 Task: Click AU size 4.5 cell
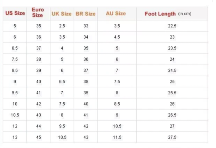pos(117,37)
